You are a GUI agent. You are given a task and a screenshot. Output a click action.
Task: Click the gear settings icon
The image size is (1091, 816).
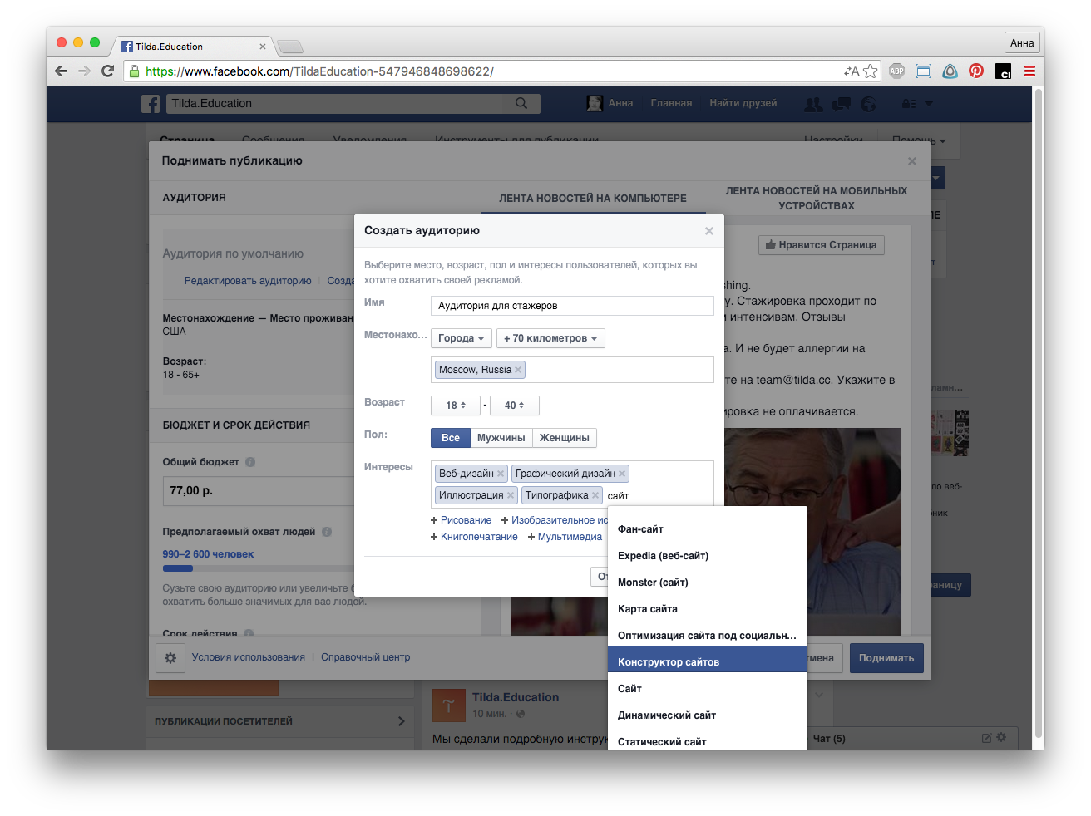point(170,658)
